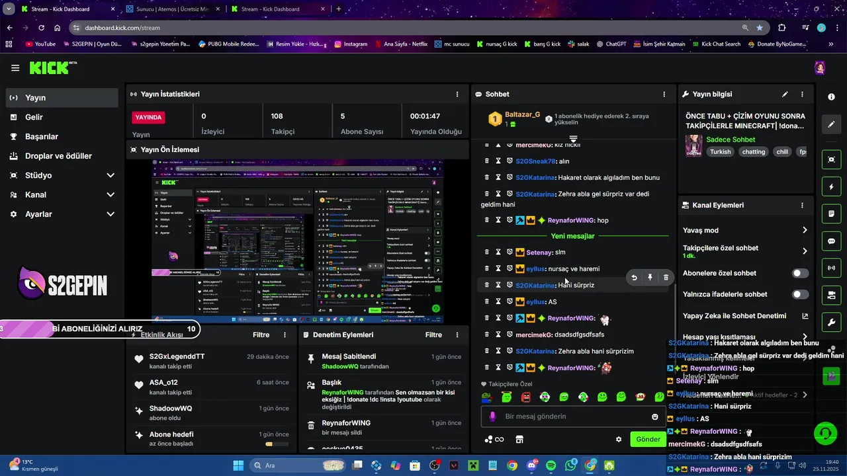
Task: Click the info icon in right rail
Action: point(832,97)
